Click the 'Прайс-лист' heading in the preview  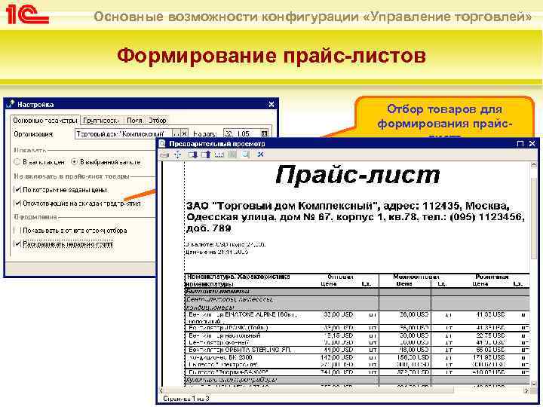coord(357,175)
